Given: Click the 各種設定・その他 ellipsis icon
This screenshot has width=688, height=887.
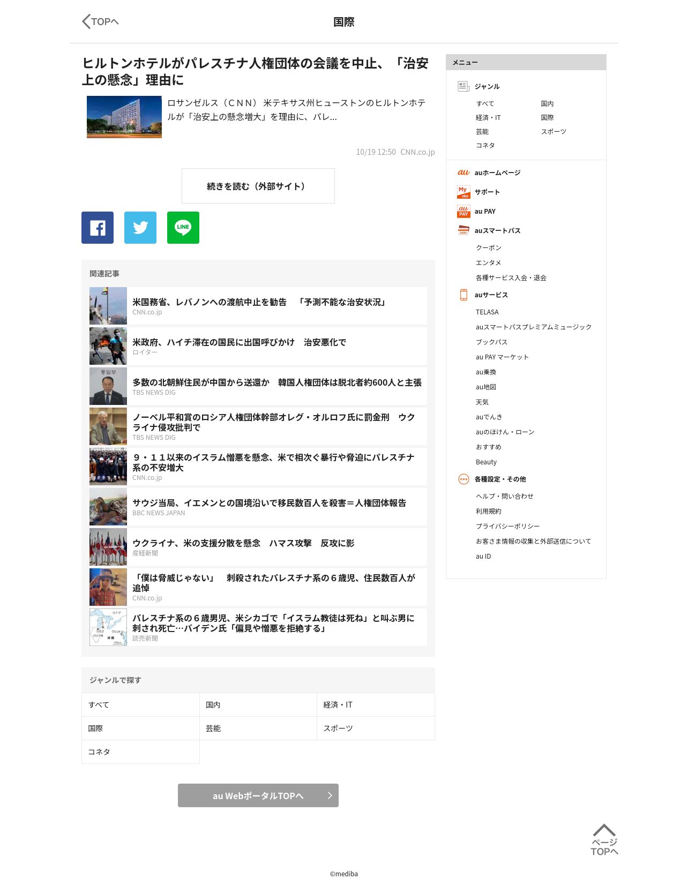Looking at the screenshot, I should (x=463, y=479).
